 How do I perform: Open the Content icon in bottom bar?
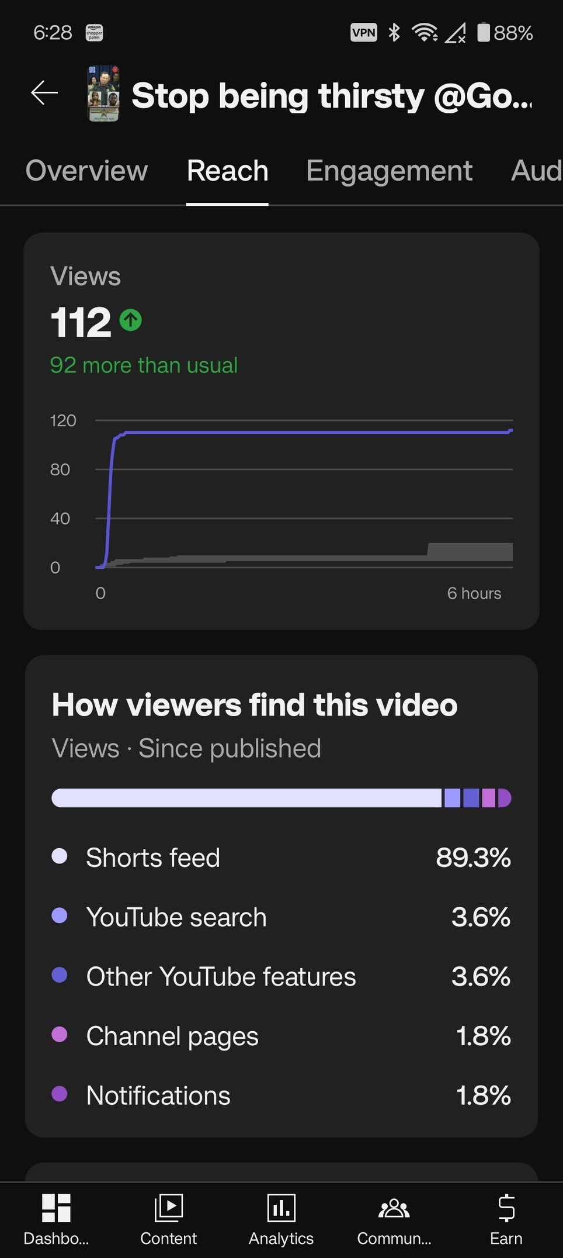(x=168, y=1208)
